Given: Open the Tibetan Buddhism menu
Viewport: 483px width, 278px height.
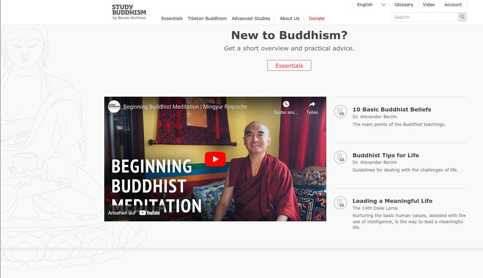Looking at the screenshot, I should pos(207,18).
